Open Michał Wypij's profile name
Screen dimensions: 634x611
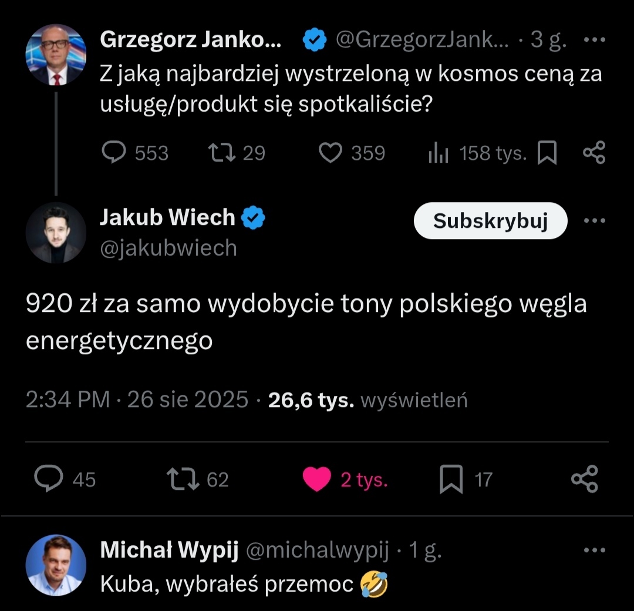(x=169, y=550)
